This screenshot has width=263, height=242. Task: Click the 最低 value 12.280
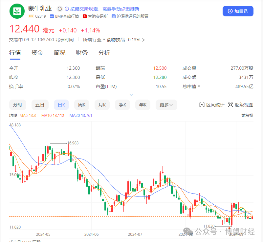click(x=160, y=77)
